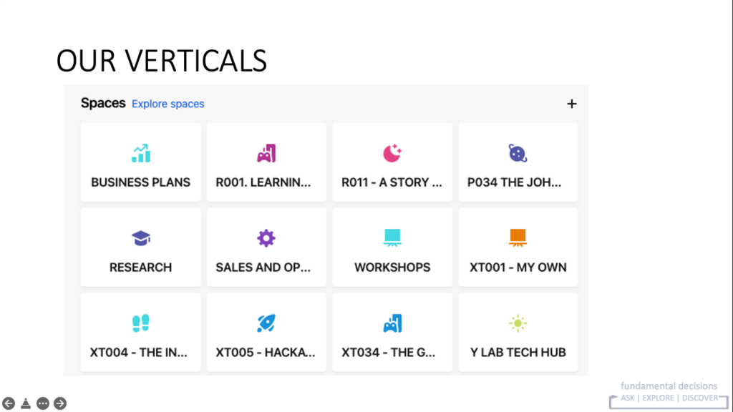733x412 pixels.
Task: Open the slideshow more options menu
Action: click(x=43, y=403)
